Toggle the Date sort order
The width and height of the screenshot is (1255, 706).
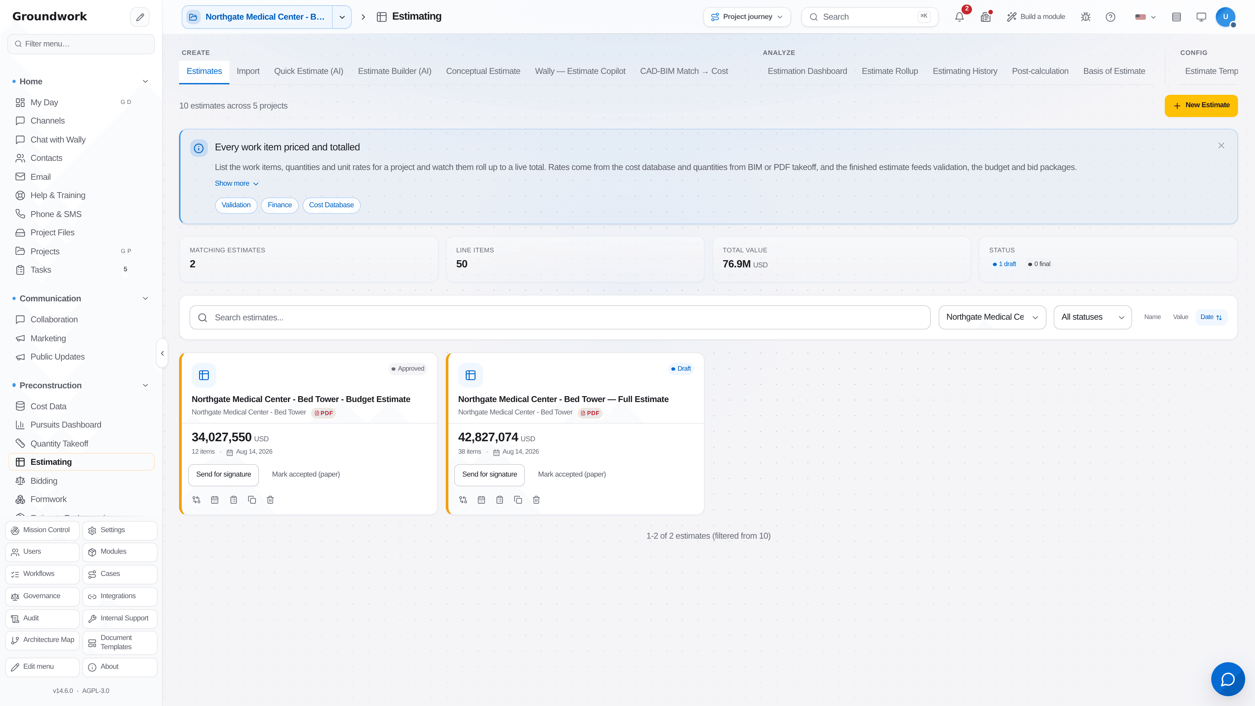tap(1211, 317)
